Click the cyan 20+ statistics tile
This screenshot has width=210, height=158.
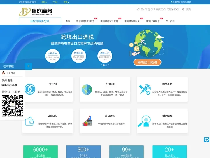coord(169,152)
